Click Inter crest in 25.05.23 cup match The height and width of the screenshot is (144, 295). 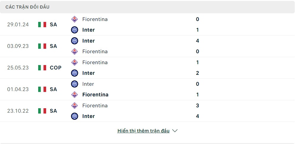75,73
